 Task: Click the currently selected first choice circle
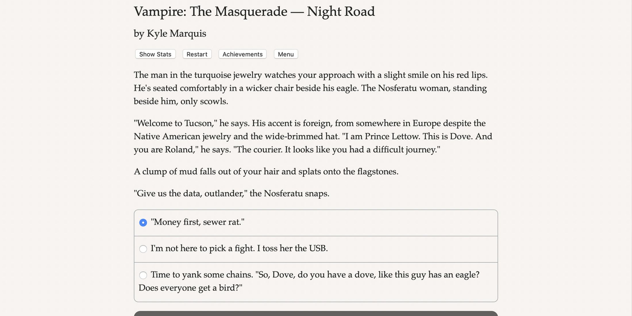click(x=143, y=222)
